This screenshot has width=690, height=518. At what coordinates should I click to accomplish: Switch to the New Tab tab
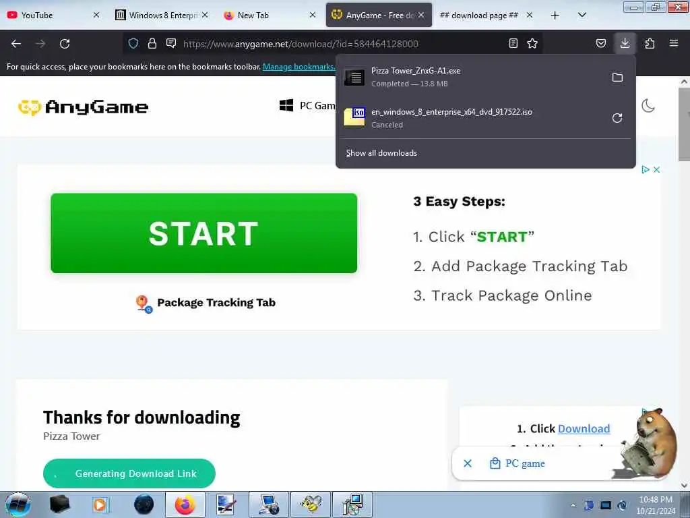[270, 15]
